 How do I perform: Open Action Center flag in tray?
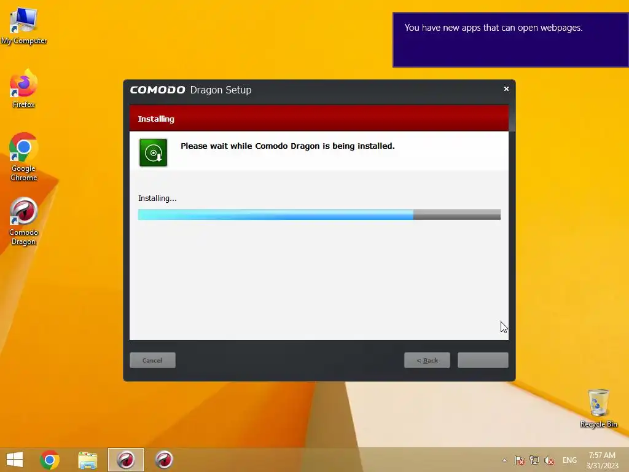(520, 460)
